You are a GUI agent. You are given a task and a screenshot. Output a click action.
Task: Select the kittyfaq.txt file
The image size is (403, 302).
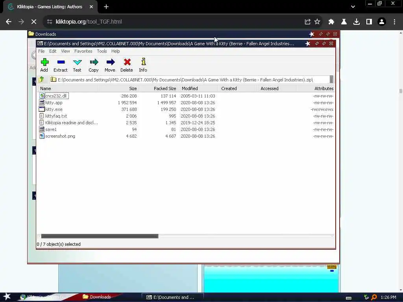(x=56, y=116)
